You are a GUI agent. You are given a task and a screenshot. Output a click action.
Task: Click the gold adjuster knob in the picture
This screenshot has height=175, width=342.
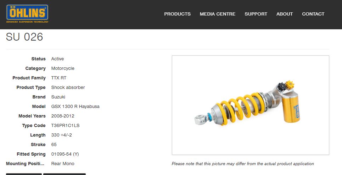(x=290, y=85)
